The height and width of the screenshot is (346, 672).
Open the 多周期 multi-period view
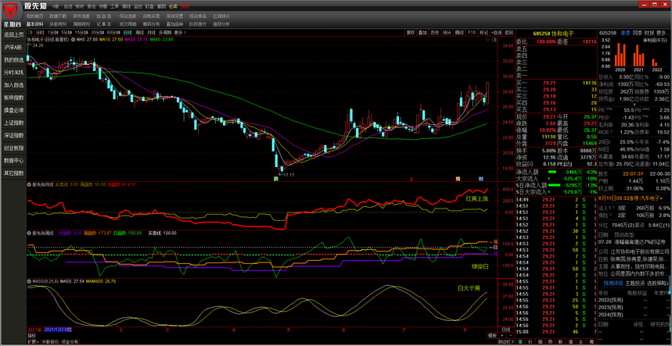(x=165, y=33)
